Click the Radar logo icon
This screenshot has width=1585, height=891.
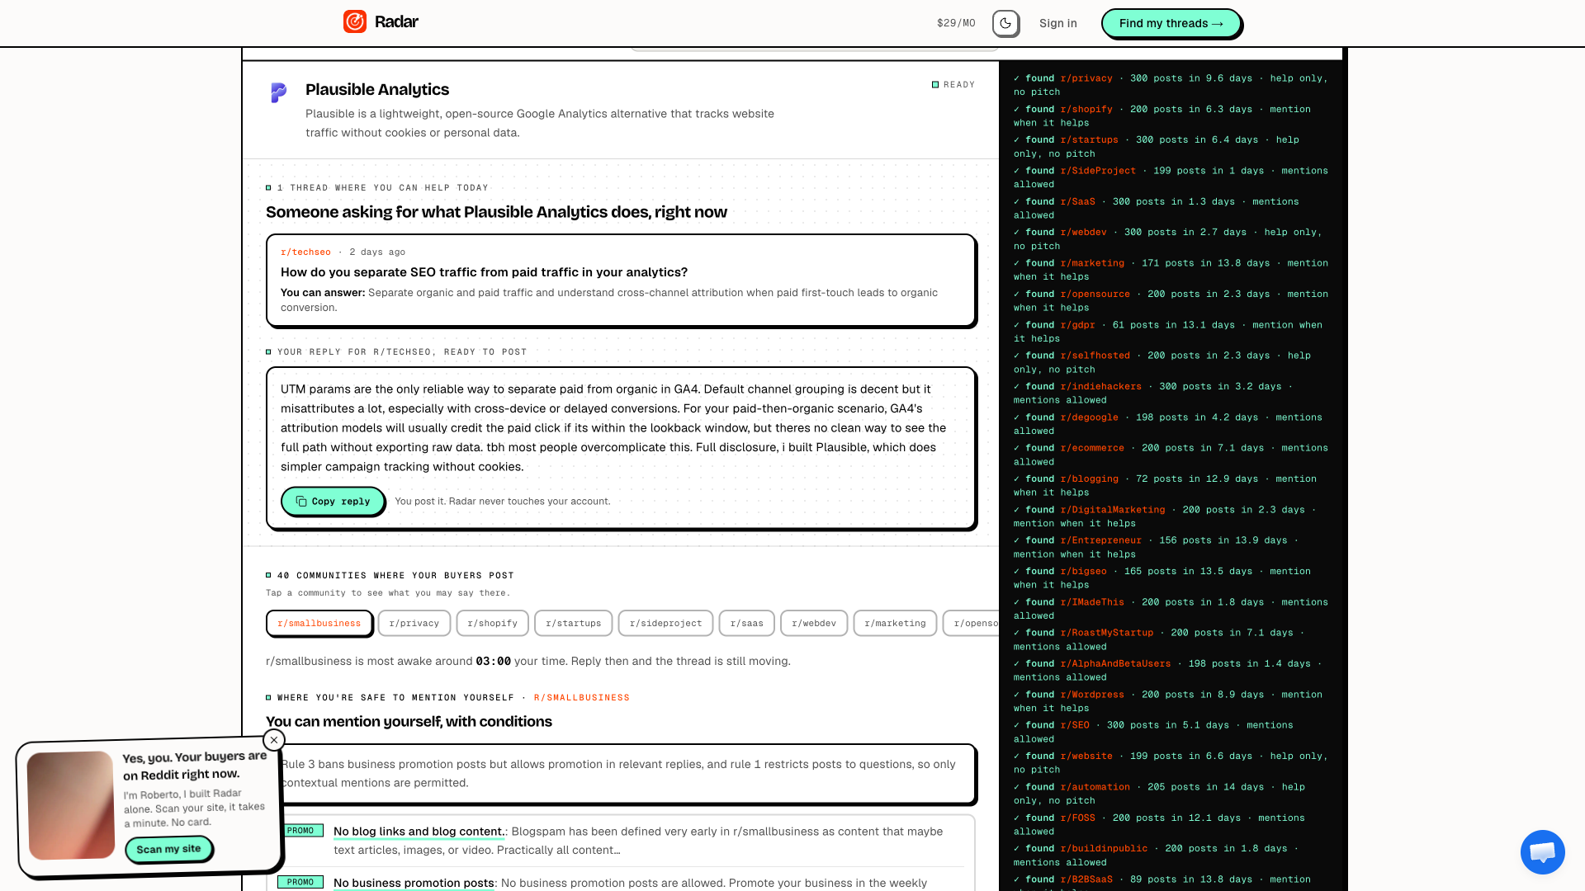(x=355, y=21)
